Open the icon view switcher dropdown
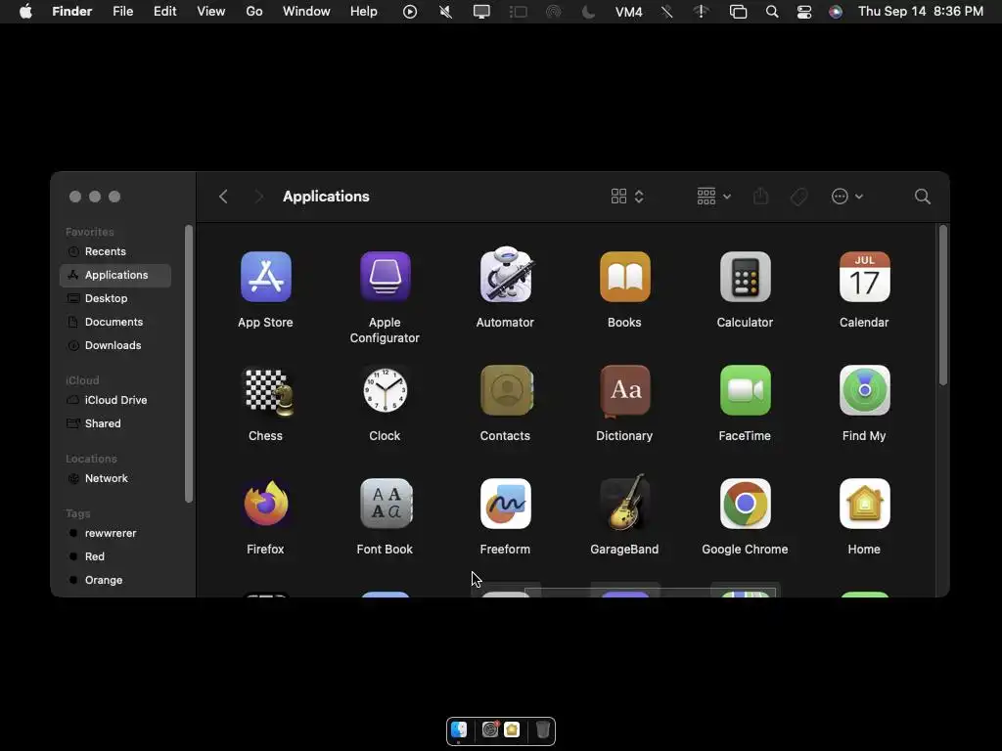Viewport: 1002px width, 751px height. pos(627,197)
